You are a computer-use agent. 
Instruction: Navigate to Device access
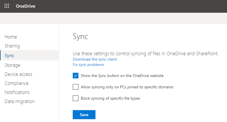click(x=18, y=74)
